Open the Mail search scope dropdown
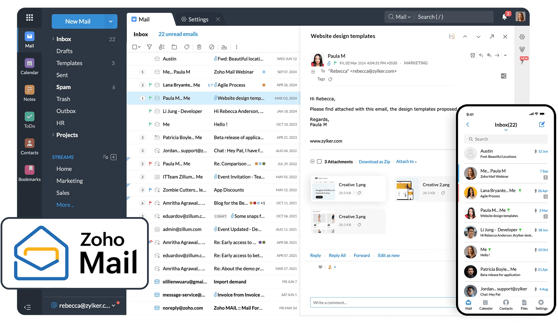Screen dimensions: 558x323 (400, 17)
